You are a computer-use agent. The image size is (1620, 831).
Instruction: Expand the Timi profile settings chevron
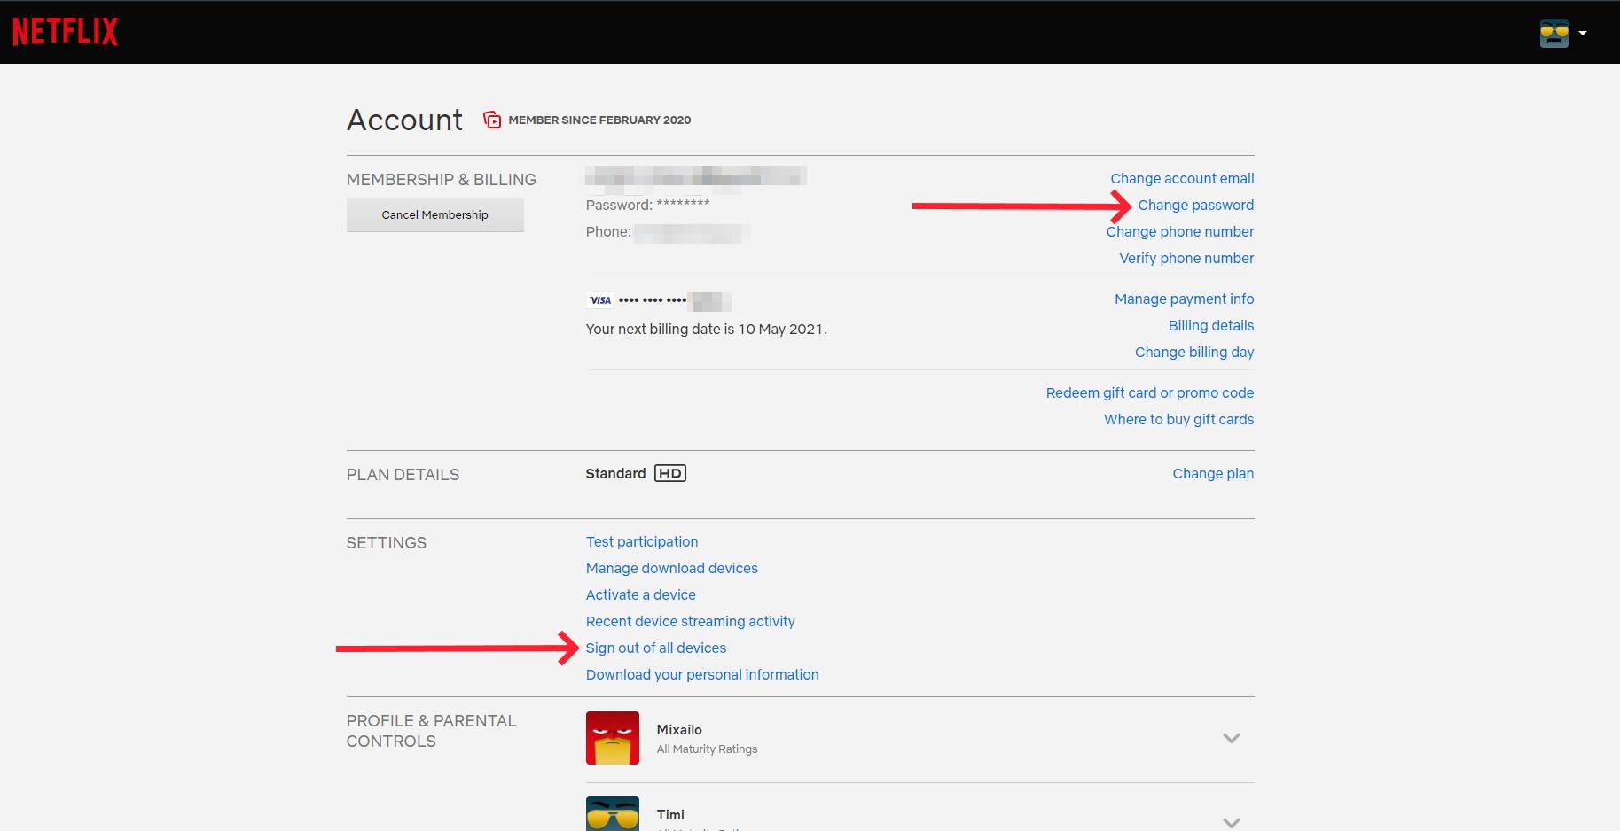point(1231,821)
